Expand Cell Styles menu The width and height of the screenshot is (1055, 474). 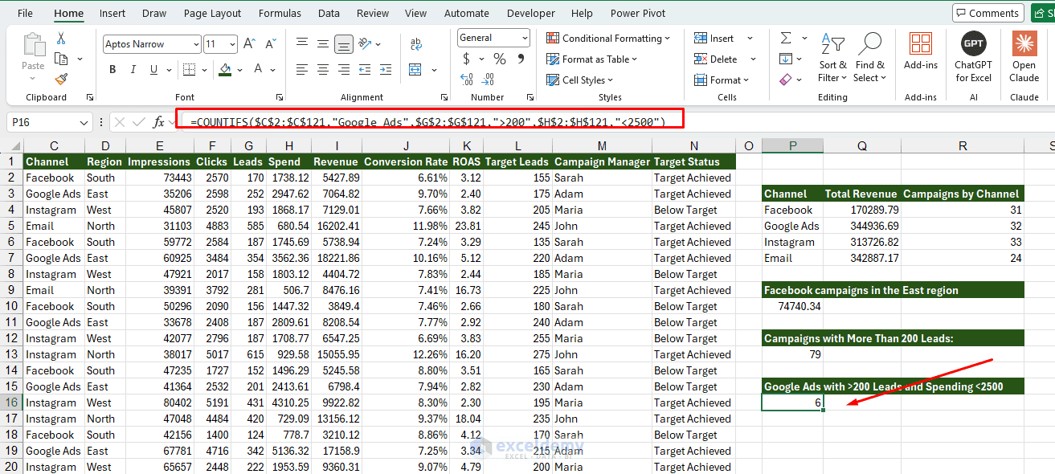point(579,80)
